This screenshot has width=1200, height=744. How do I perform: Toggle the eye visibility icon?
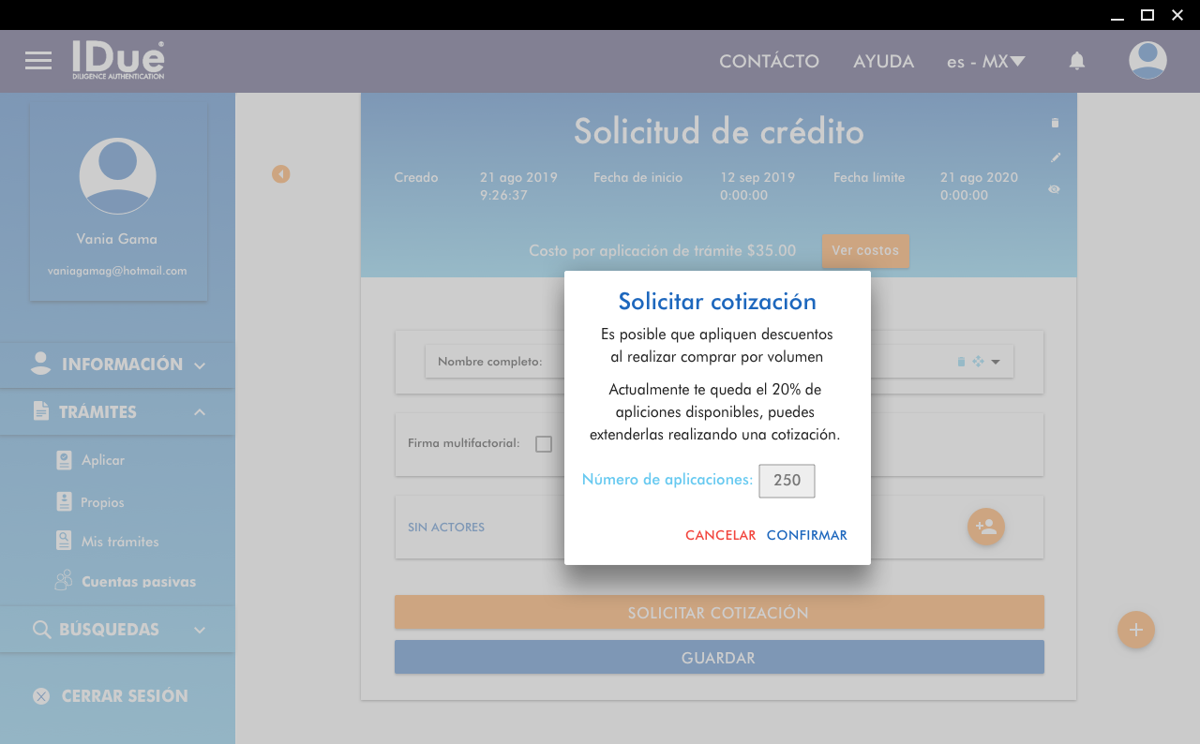pos(1055,189)
